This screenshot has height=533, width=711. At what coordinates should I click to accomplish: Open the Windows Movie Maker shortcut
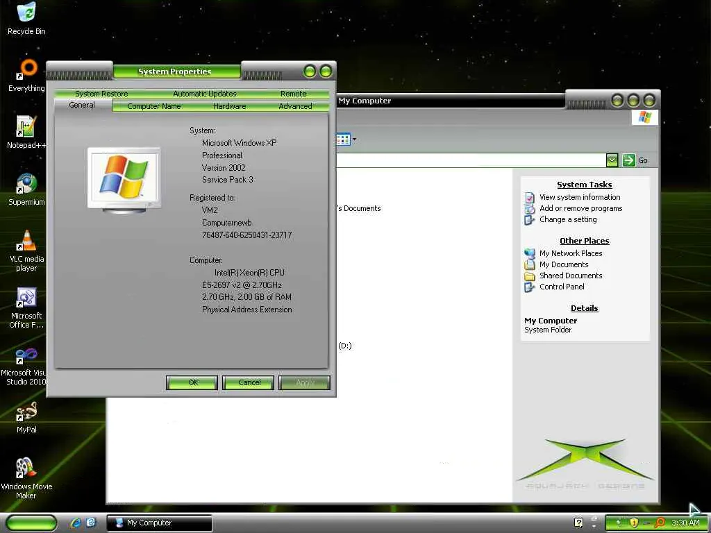point(26,477)
